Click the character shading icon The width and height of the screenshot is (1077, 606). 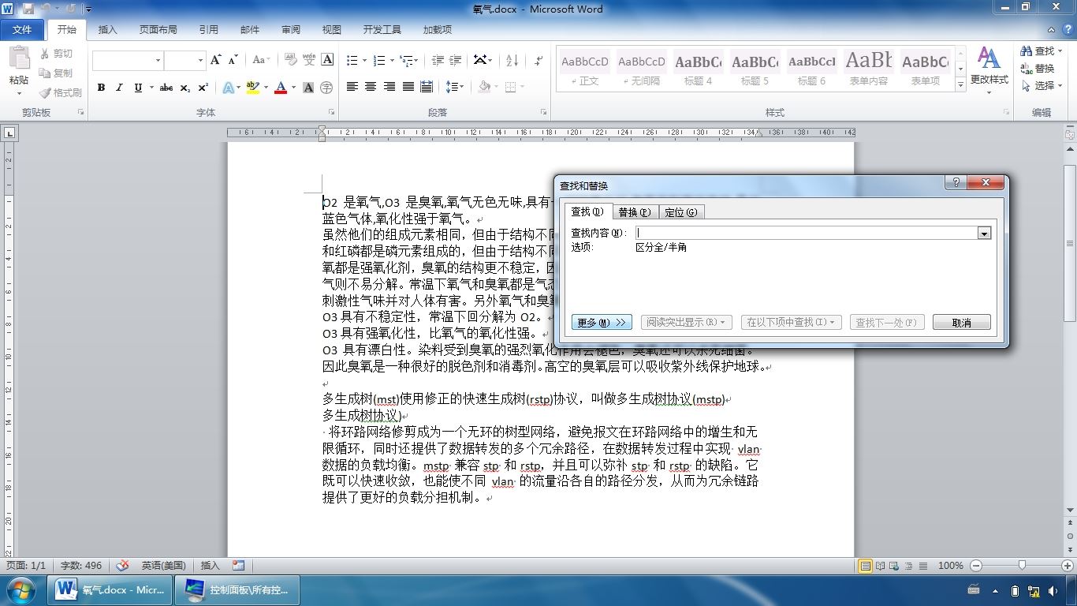308,88
